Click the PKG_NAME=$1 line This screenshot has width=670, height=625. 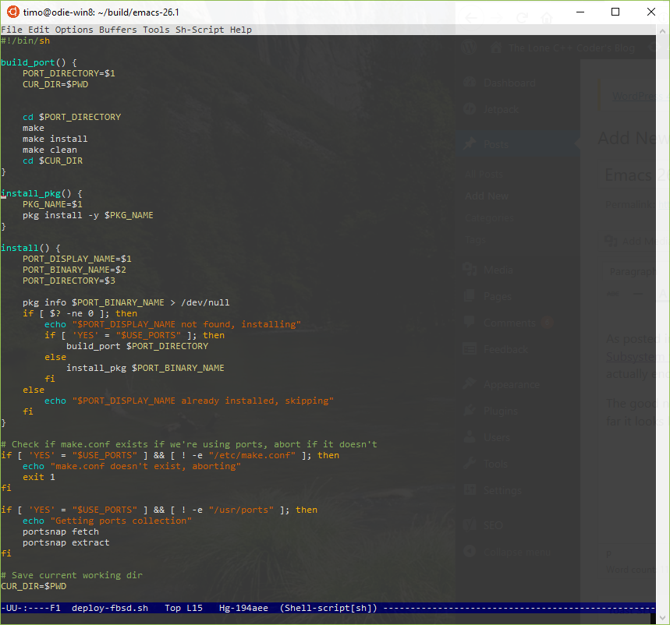pos(52,204)
